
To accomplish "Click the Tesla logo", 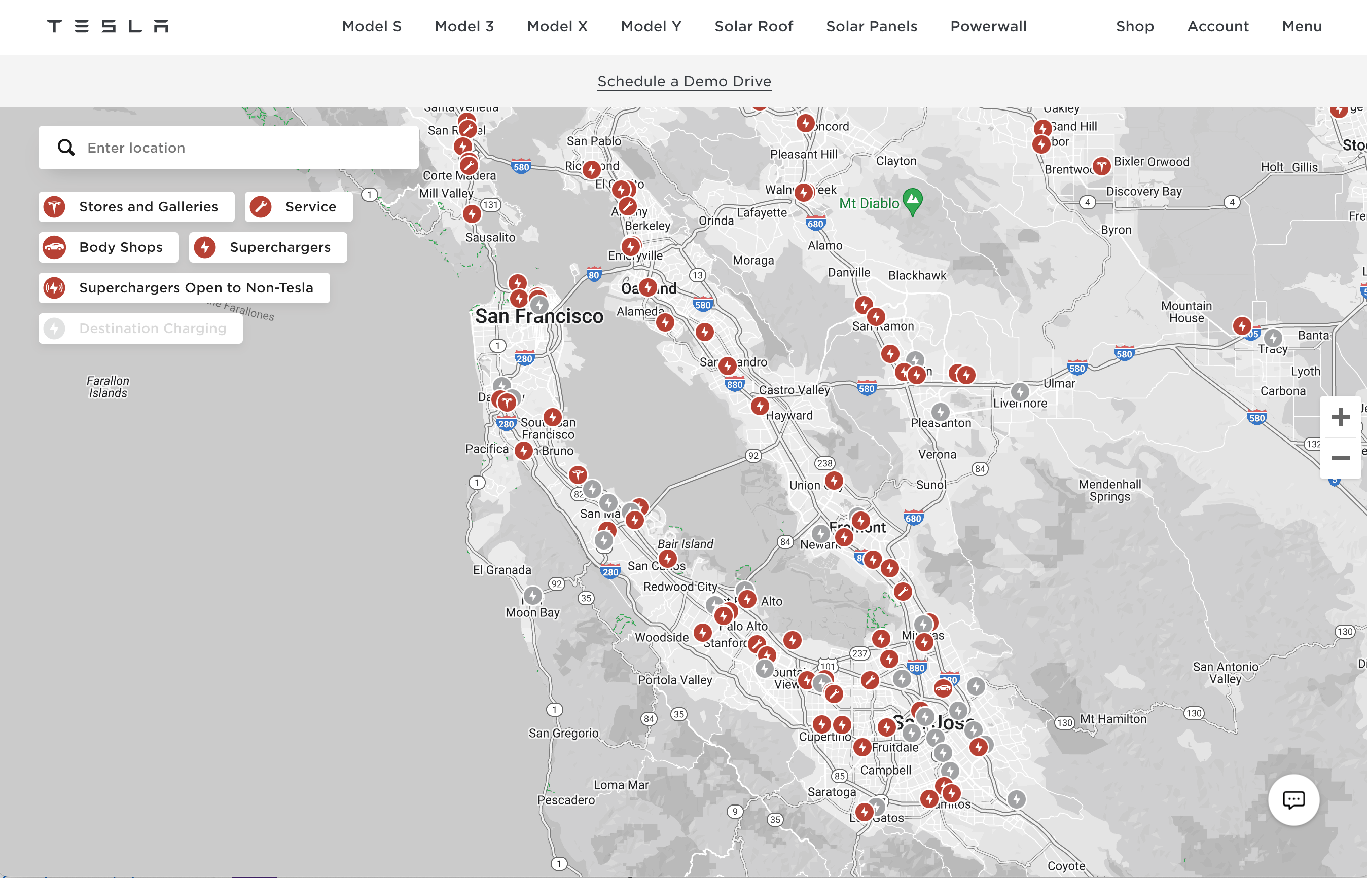I will tap(107, 26).
